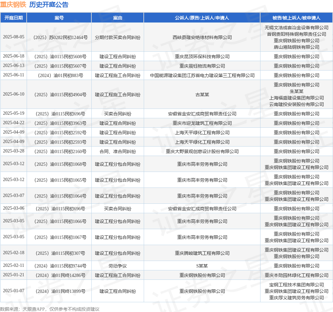This screenshot has width=333, height=312.
Task: Click case number (2025)渝0115民初2160号
Action: point(60,151)
